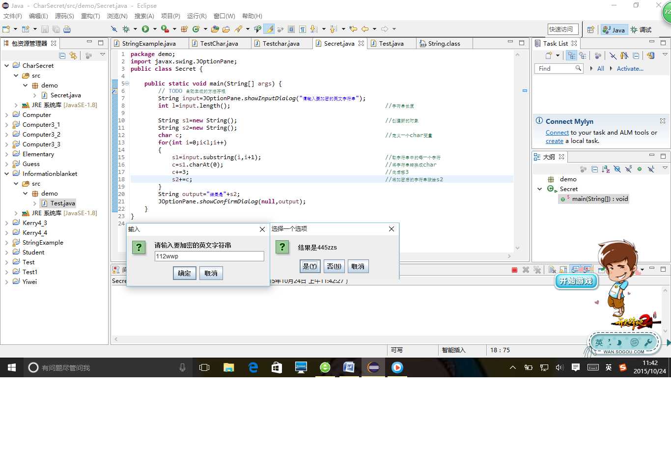Click 取消 button in 输入 dialog
Screen dimensions: 671x449
211,273
